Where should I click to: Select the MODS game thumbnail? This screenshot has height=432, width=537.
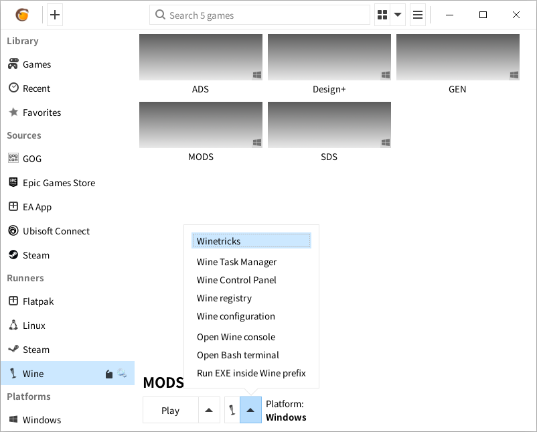[x=201, y=125]
